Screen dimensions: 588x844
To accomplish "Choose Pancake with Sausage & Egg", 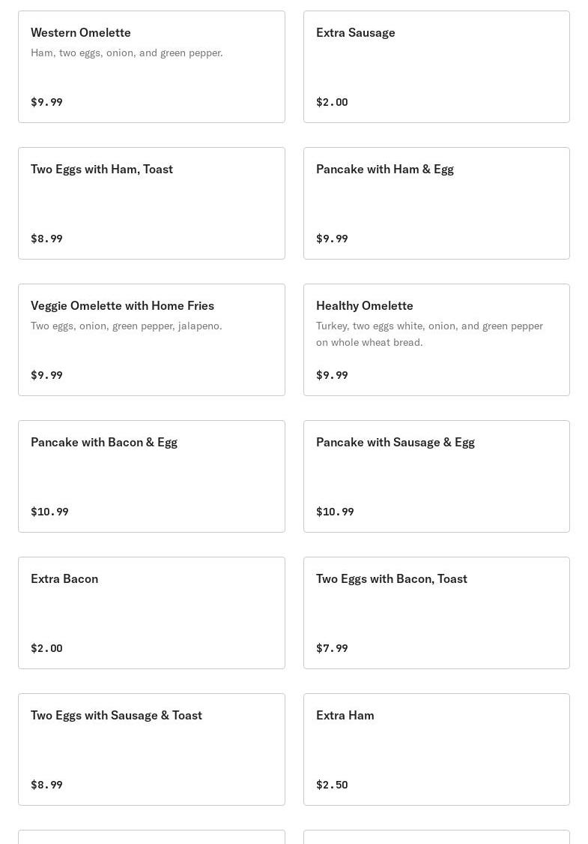I will pyautogui.click(x=436, y=476).
